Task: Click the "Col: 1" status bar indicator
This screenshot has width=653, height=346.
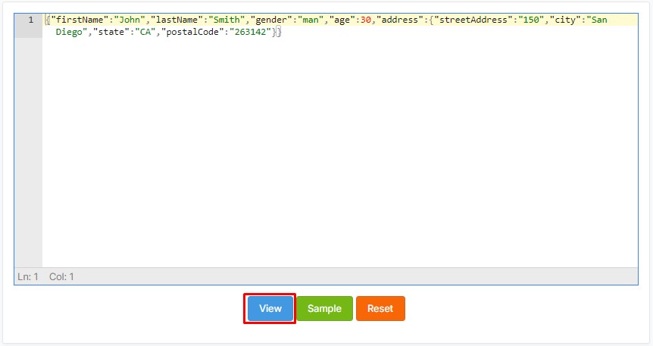Action: pos(61,276)
